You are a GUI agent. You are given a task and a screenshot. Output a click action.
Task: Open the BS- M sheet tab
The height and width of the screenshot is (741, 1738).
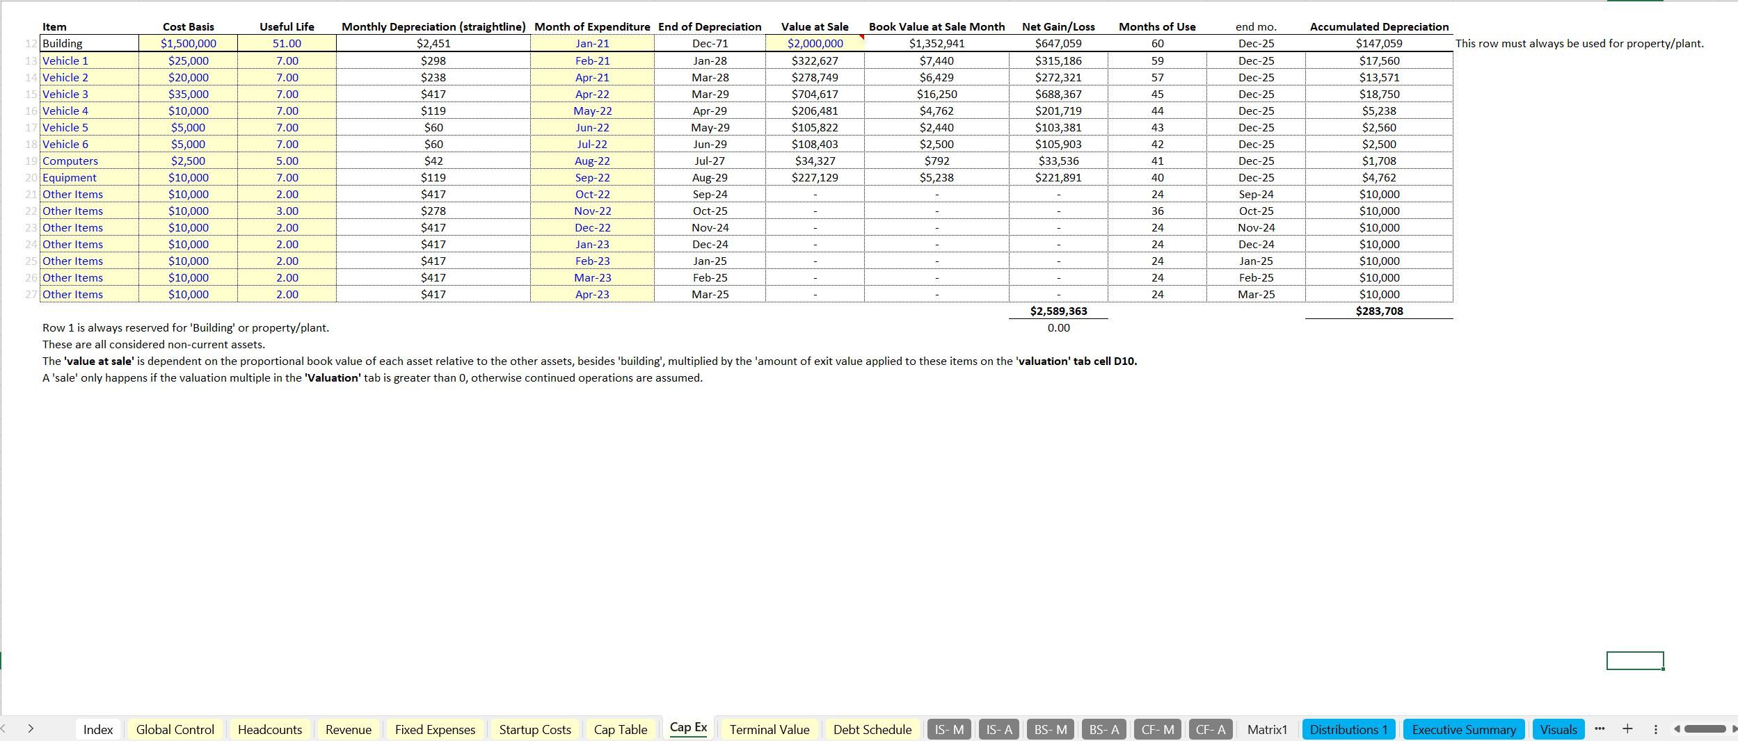tap(1051, 729)
